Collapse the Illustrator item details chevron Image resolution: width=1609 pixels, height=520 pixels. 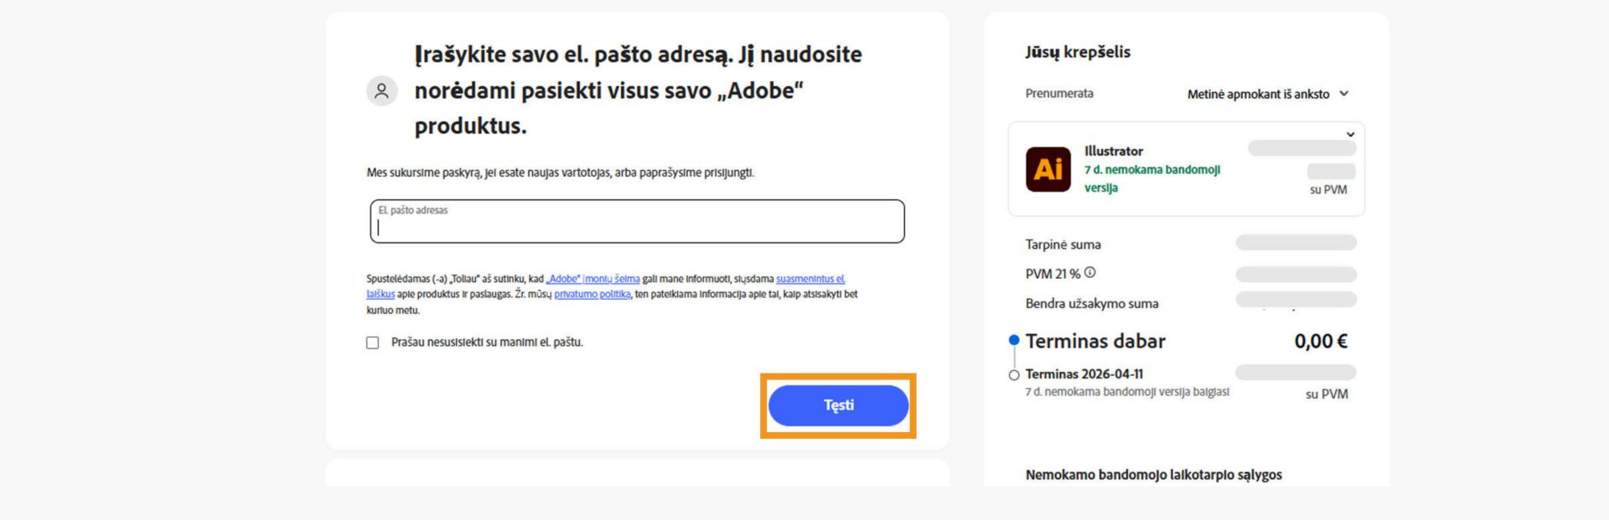tap(1351, 133)
